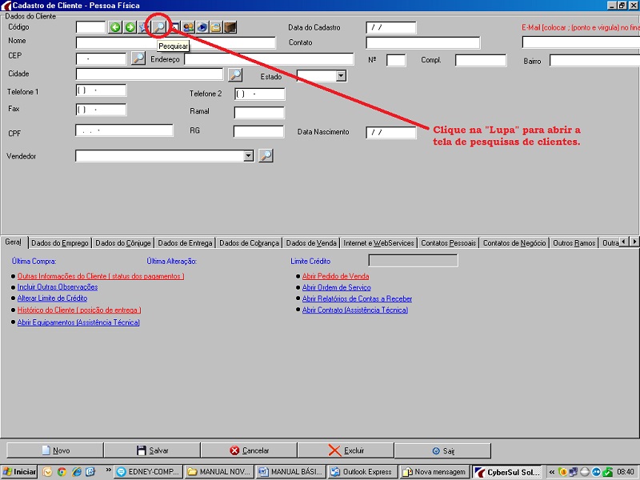Click the Alterar Limite de Crédito link
This screenshot has height=480, width=640.
[52, 298]
